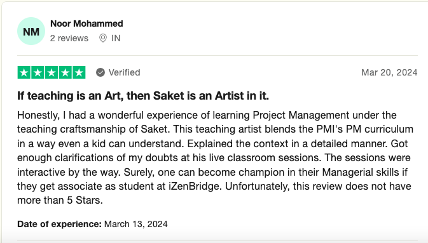428x243 pixels.
Task: Click the word iZenBridge in review
Action: (194, 187)
